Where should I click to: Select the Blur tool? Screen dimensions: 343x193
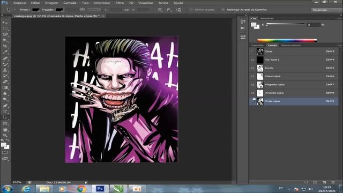(5, 94)
